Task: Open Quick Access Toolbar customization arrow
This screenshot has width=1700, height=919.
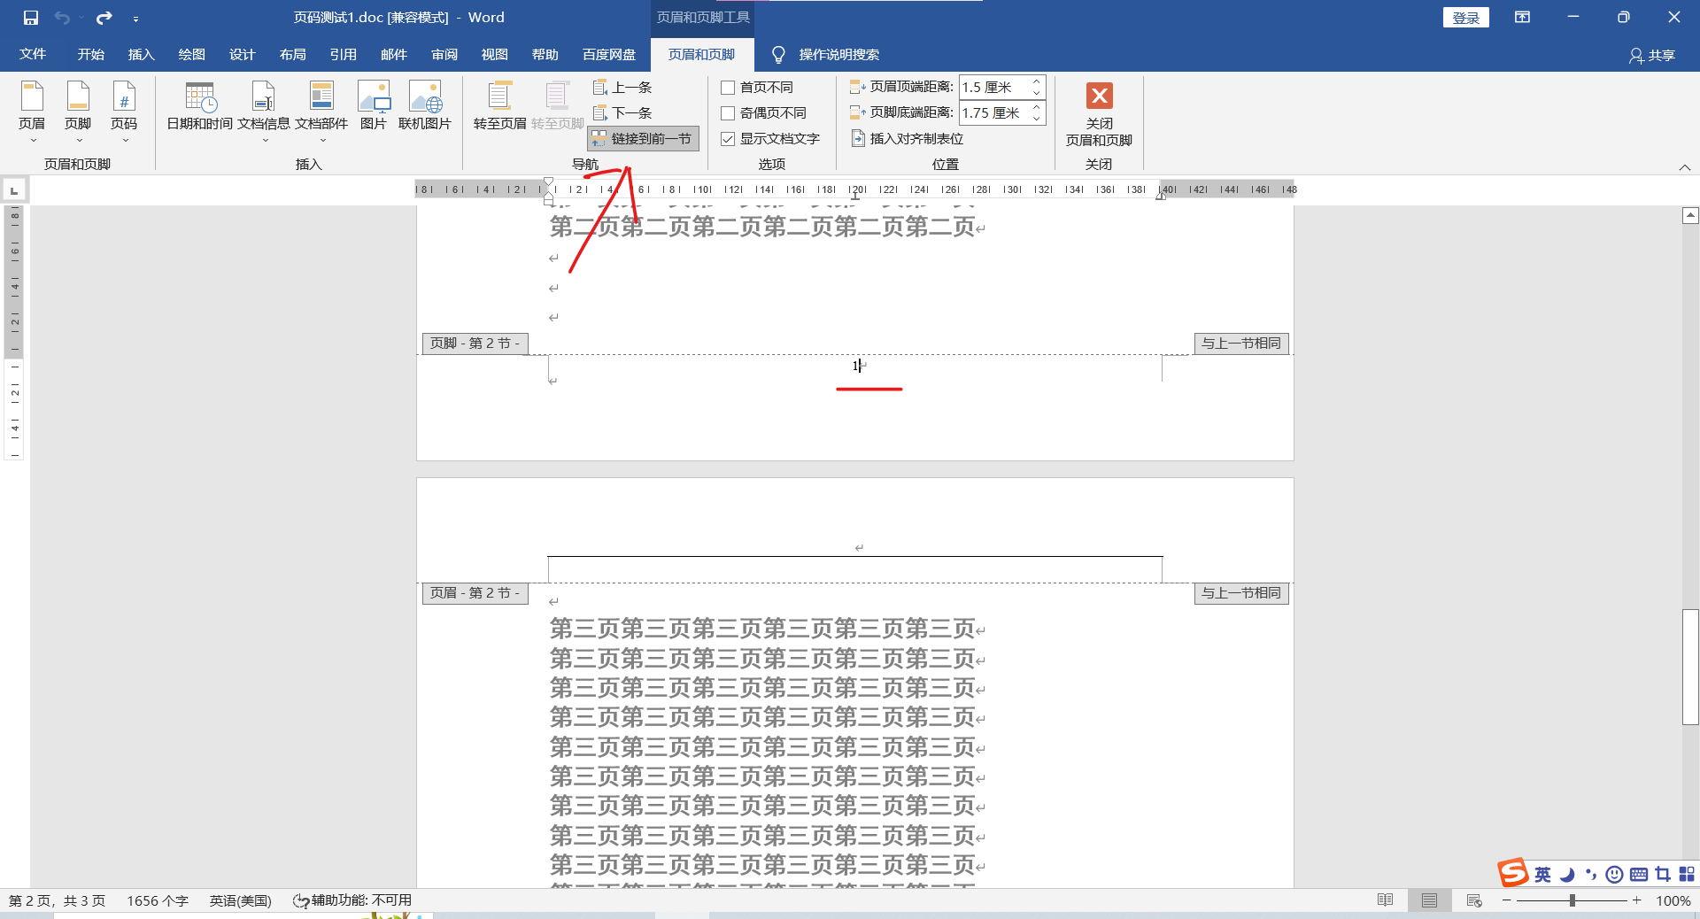Action: coord(135,19)
